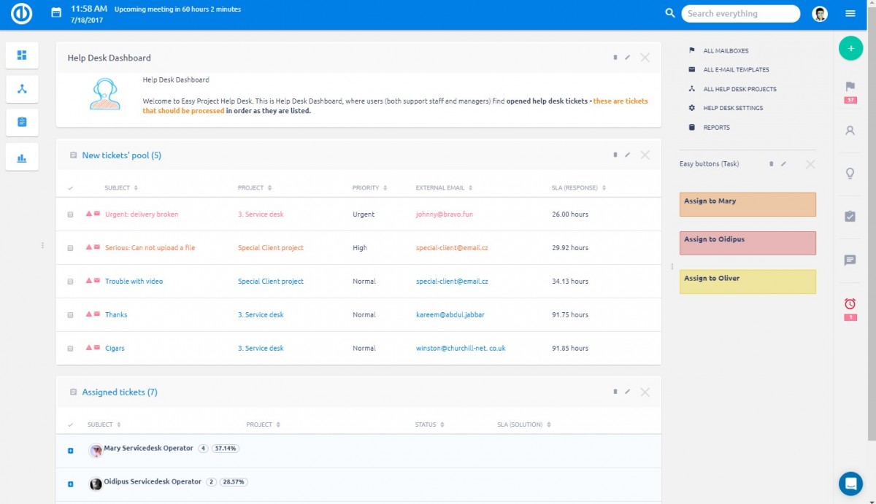
Task: Open the calendar icon in top bar
Action: pos(56,12)
